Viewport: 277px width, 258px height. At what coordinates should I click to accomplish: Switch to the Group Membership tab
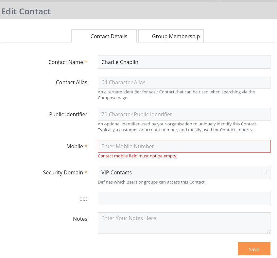click(x=171, y=36)
